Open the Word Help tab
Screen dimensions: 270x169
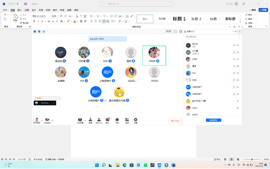(76, 10)
